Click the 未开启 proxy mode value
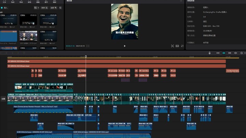 [206, 43]
